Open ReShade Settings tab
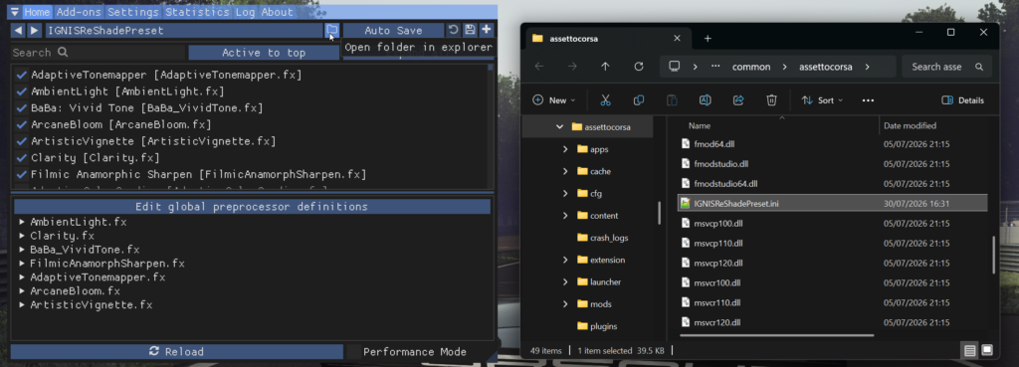 pyautogui.click(x=133, y=12)
